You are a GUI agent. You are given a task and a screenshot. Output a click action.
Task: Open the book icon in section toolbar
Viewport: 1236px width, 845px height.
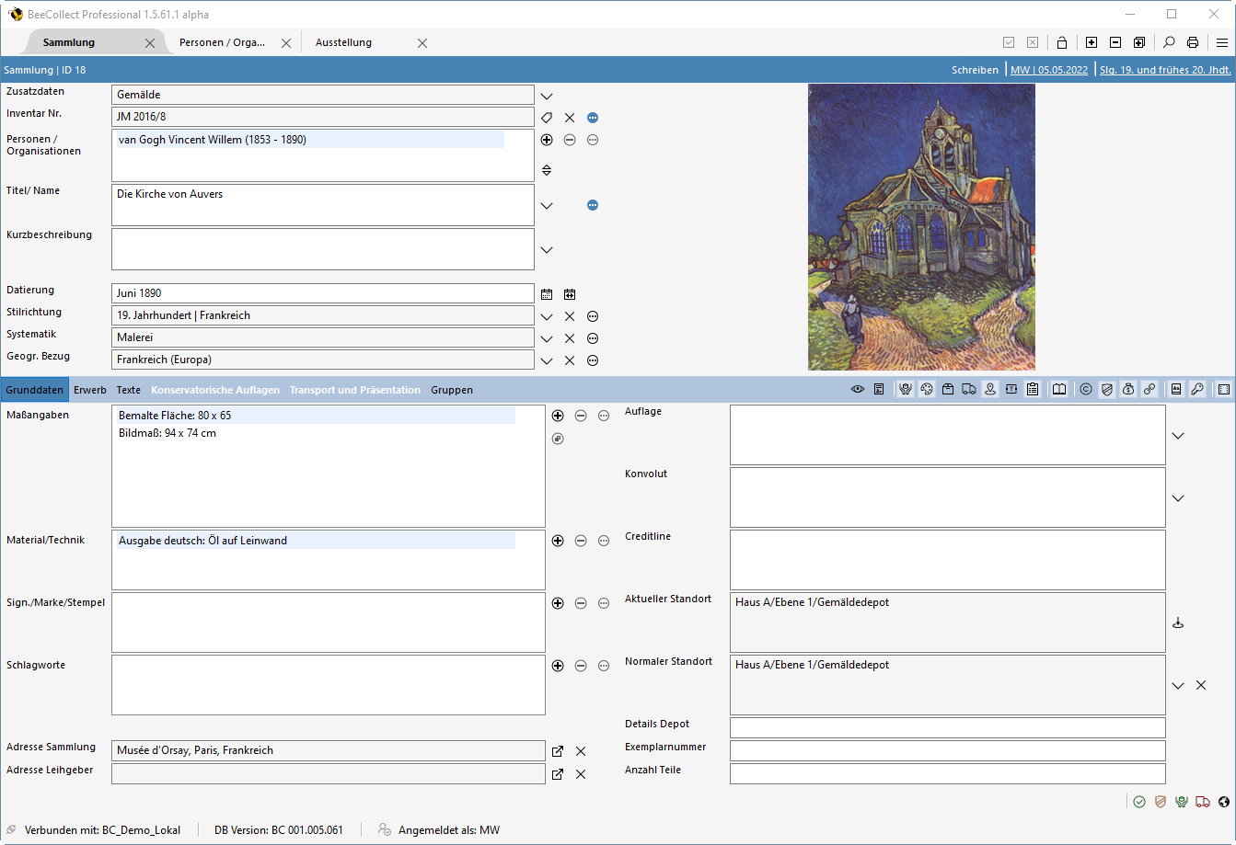tap(1059, 390)
